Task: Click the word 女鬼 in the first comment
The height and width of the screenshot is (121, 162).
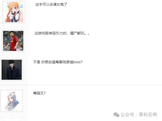Action: 60,4
